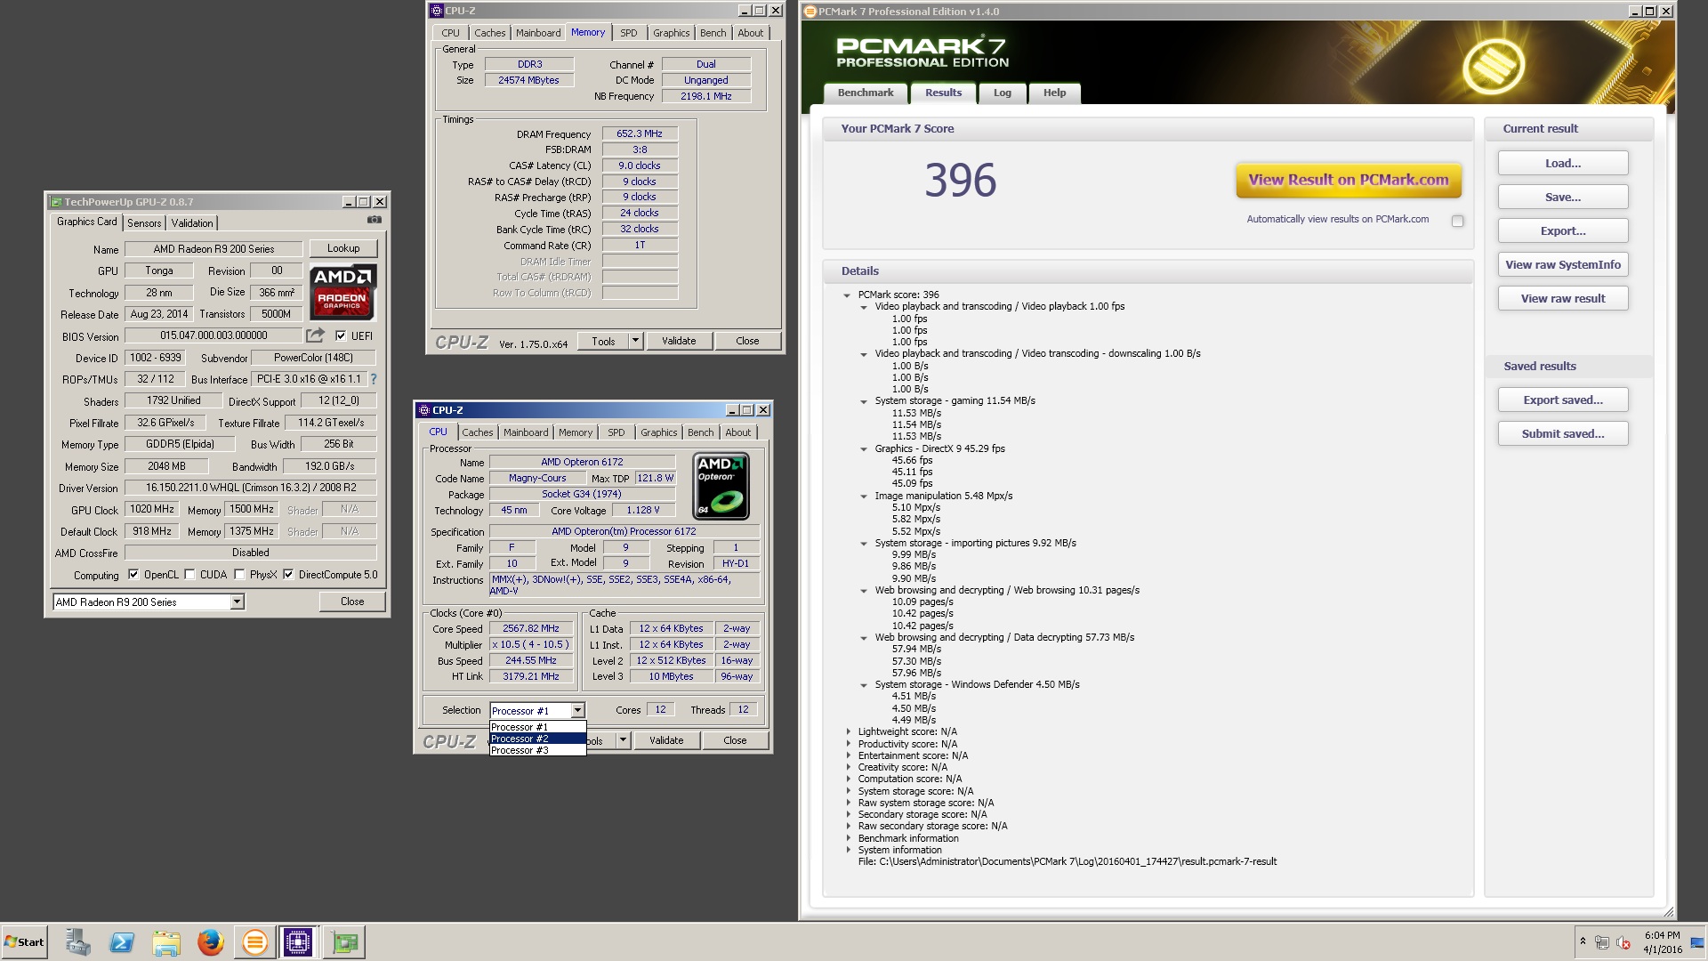
Task: Click the clock showing 6:04 PM
Action: (x=1662, y=935)
